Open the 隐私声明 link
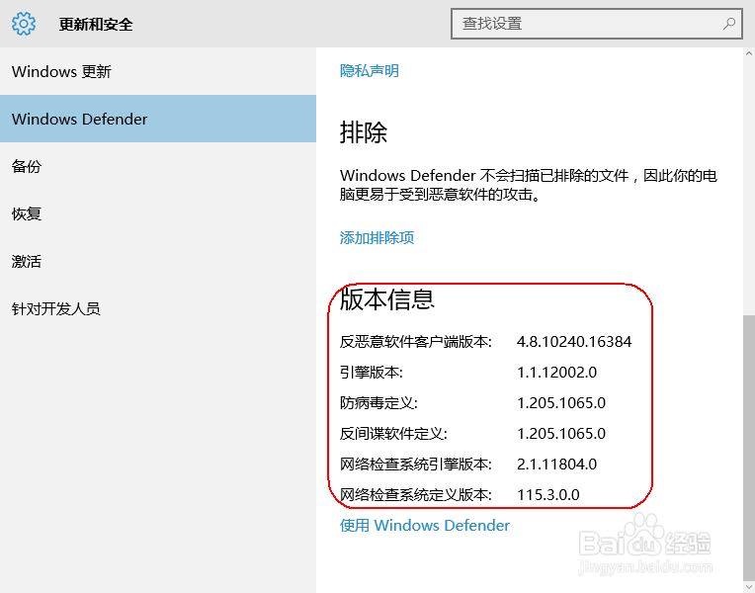755x593 pixels. click(370, 71)
